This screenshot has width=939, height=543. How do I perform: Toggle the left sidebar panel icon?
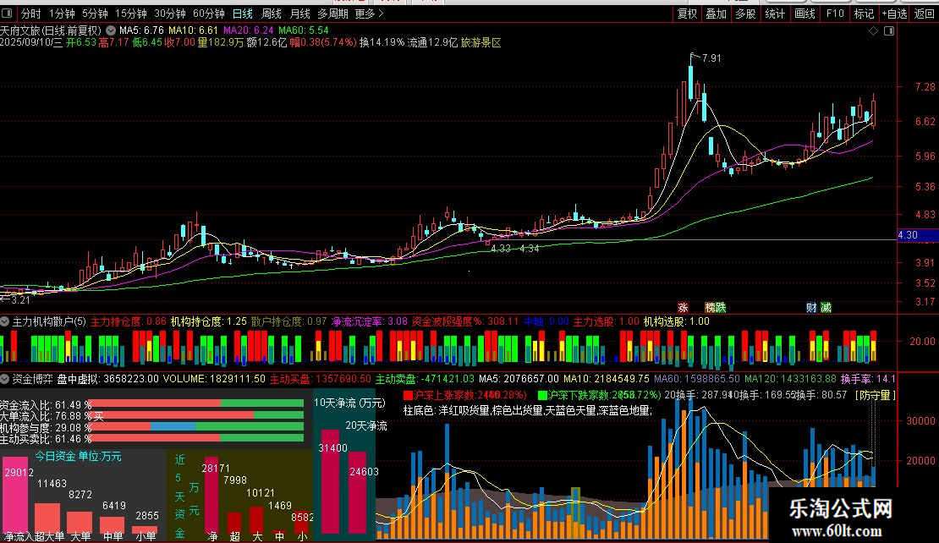[7, 14]
